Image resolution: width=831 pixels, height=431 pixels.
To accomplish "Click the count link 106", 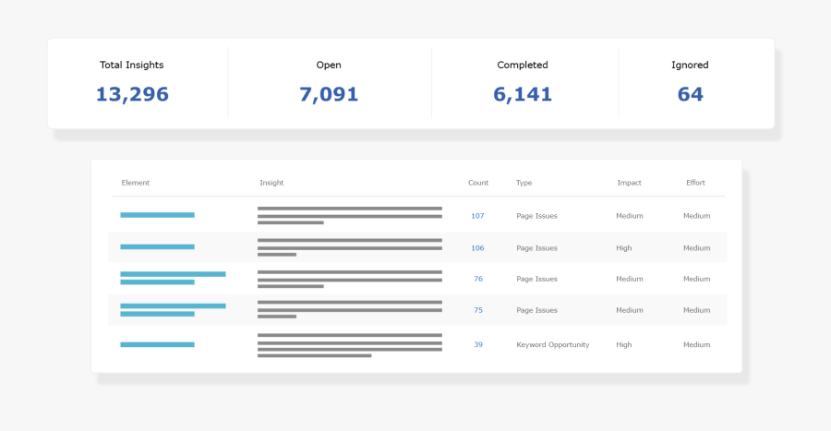I will pos(477,248).
